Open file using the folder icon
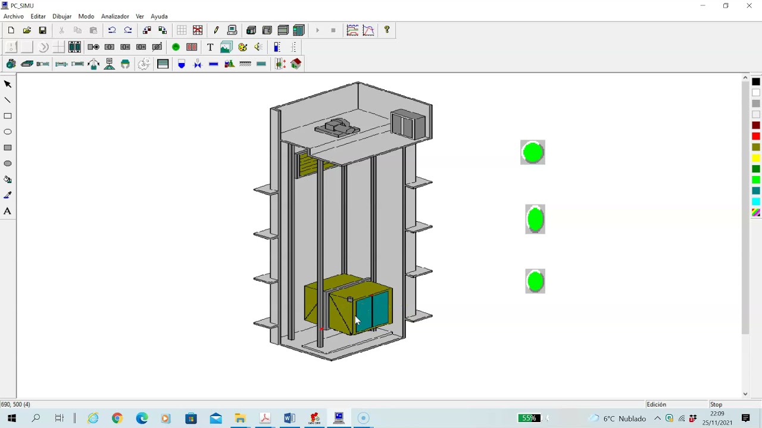Image resolution: width=762 pixels, height=428 pixels. pos(27,30)
